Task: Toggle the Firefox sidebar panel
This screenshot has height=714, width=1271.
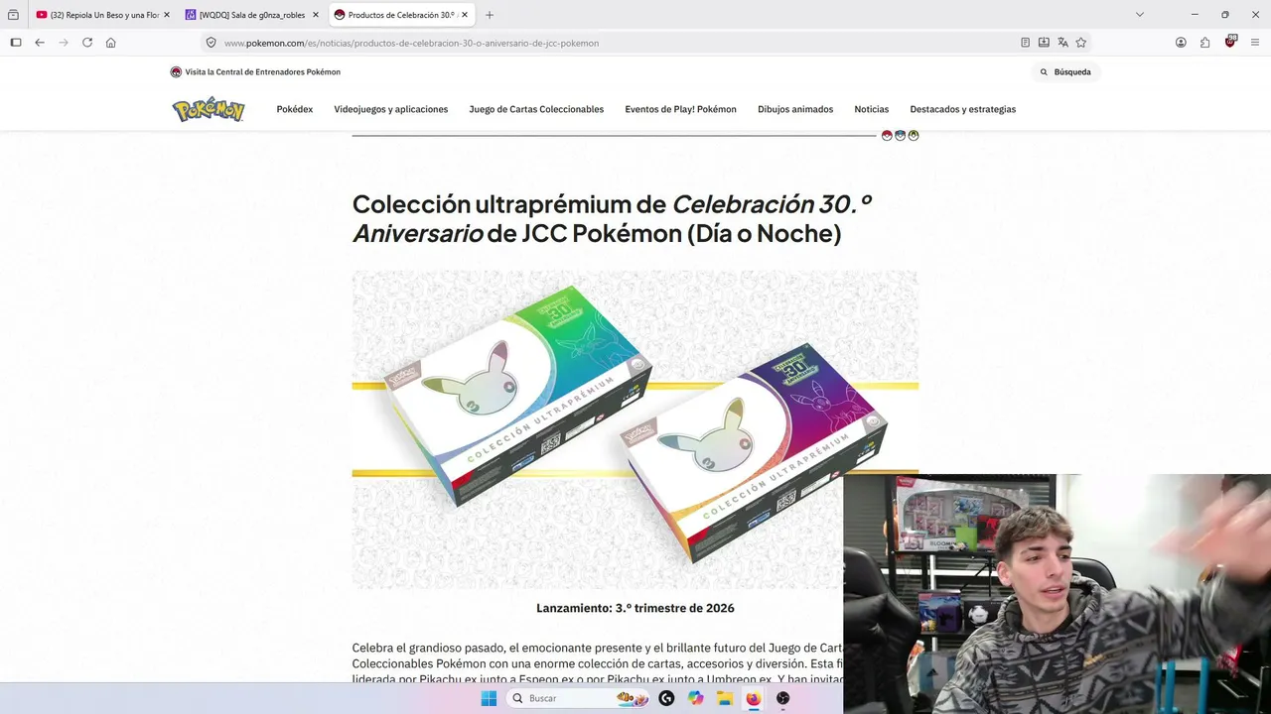Action: [x=15, y=43]
